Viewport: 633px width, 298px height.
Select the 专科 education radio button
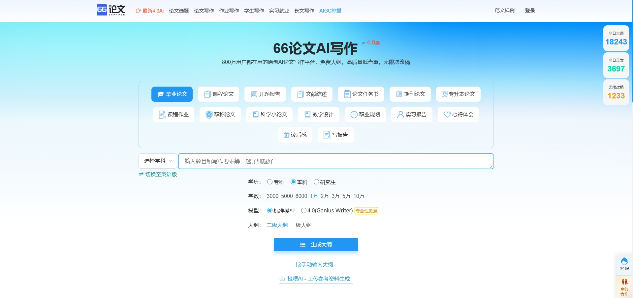tap(270, 182)
